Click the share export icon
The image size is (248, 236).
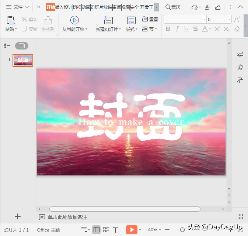[x=218, y=7]
